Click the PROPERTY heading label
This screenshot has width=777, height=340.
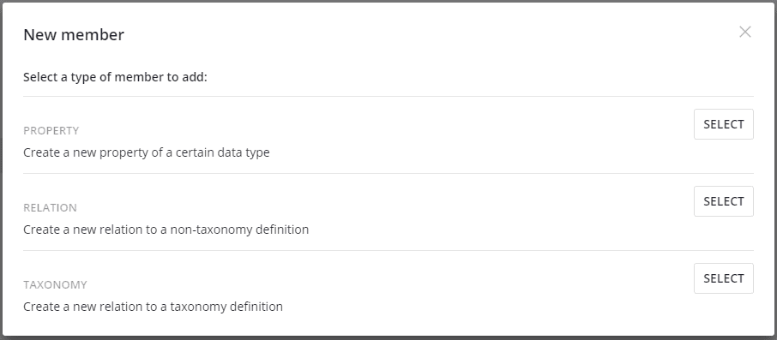pyautogui.click(x=51, y=131)
